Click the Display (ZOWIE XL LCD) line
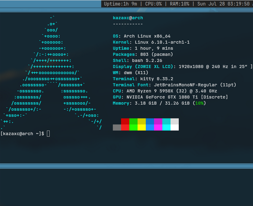 point(182,66)
